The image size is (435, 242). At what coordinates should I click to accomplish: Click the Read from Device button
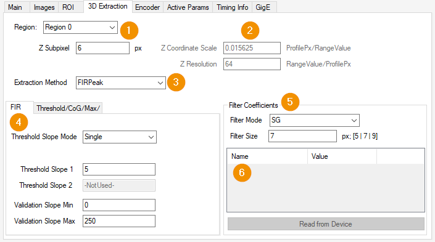tap(326, 224)
